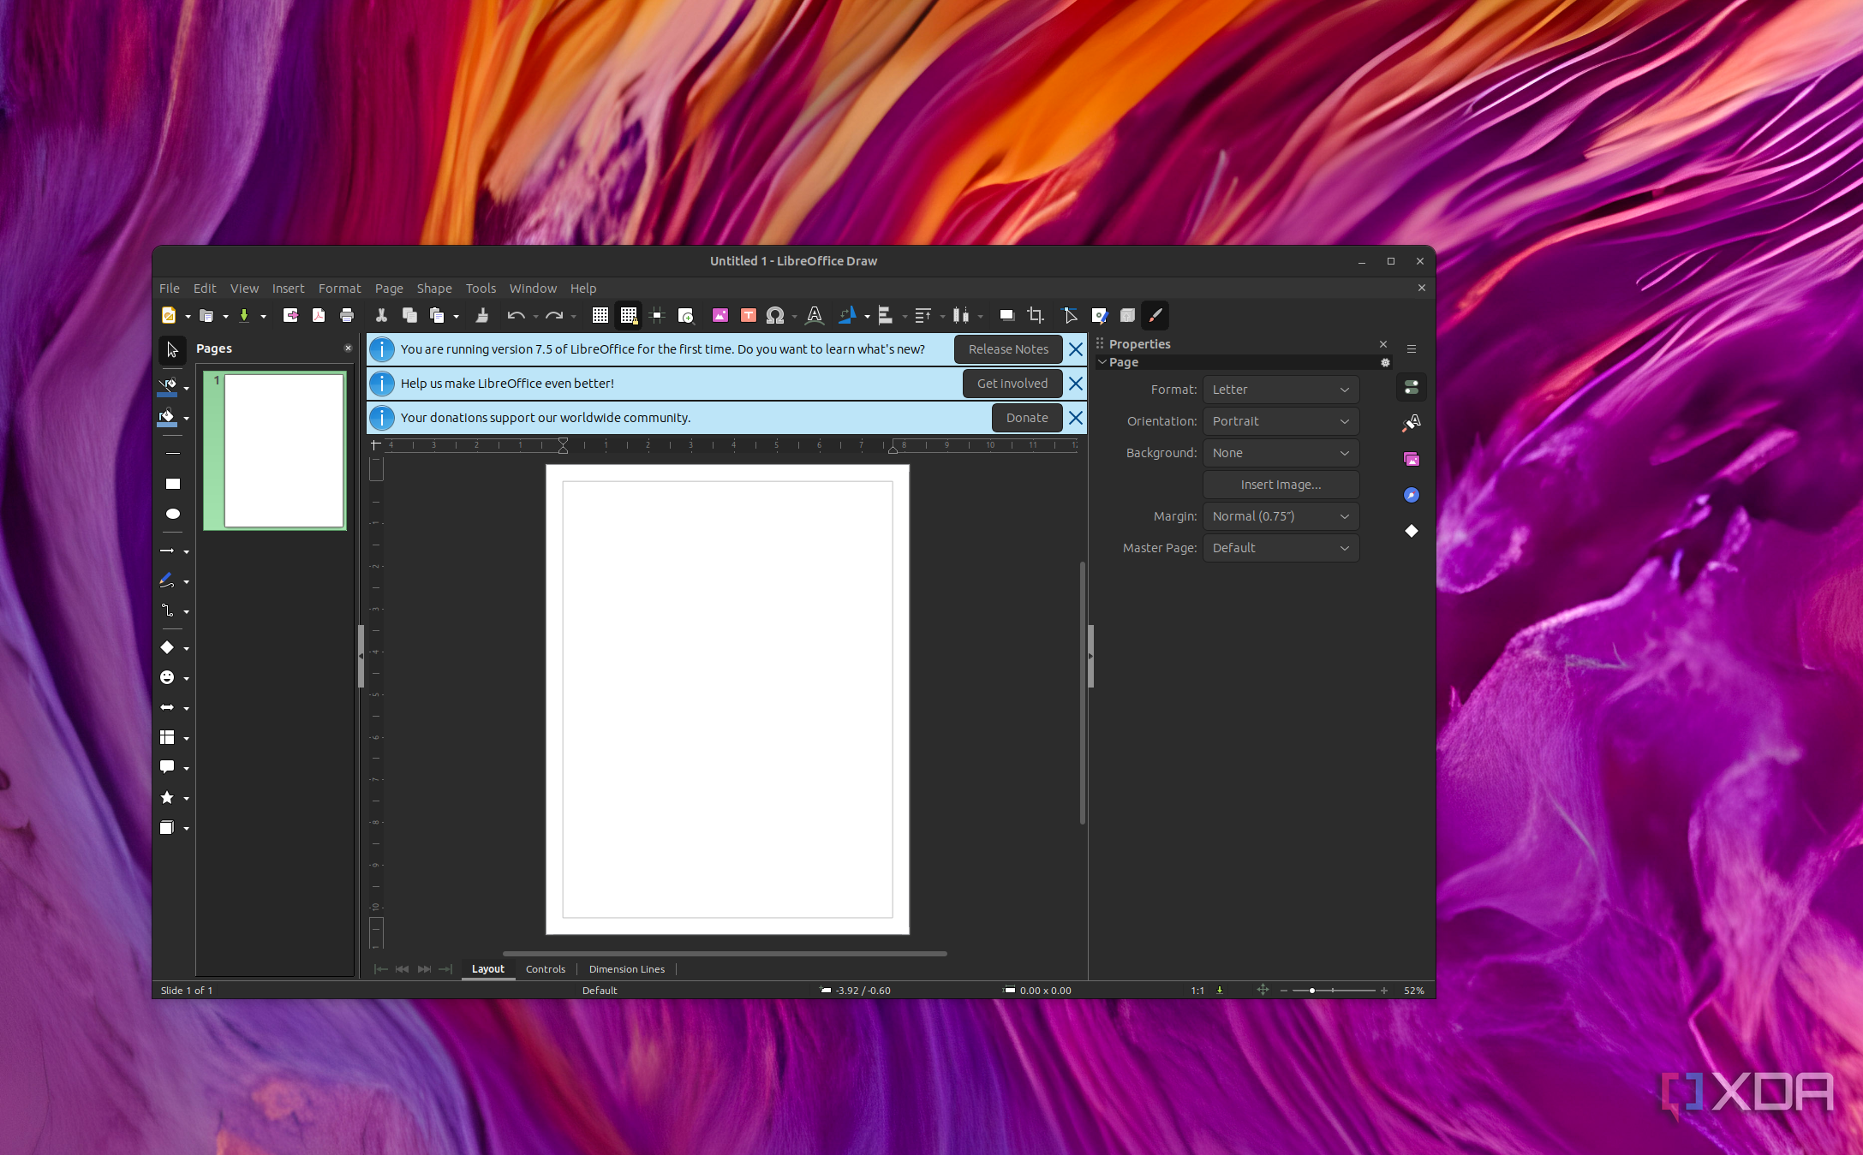Click the Print icon

point(347,316)
